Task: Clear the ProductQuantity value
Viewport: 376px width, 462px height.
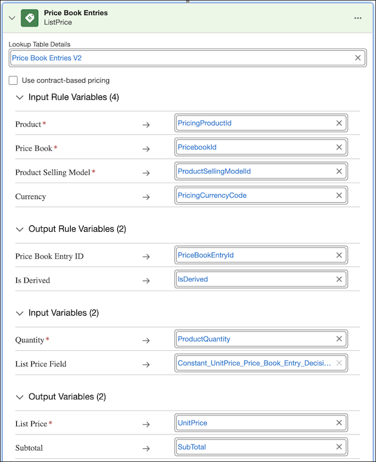Action: [x=339, y=339]
